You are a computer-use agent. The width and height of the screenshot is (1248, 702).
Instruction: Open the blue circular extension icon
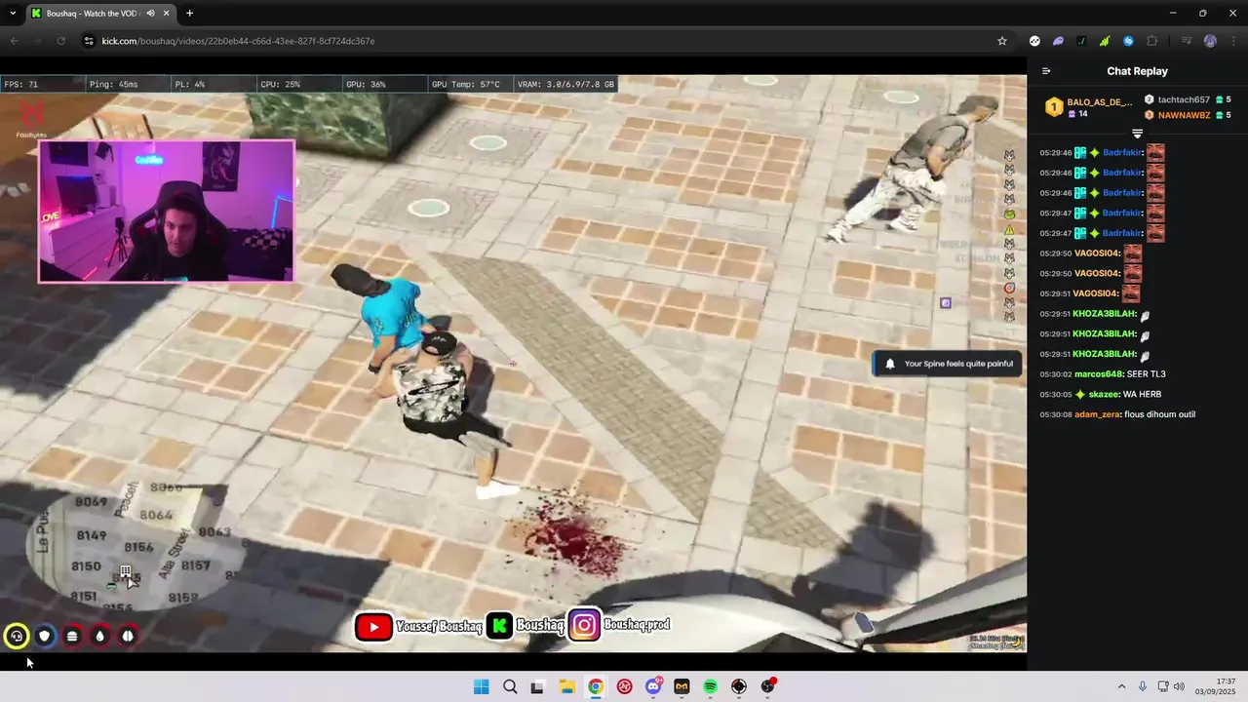pos(1128,41)
